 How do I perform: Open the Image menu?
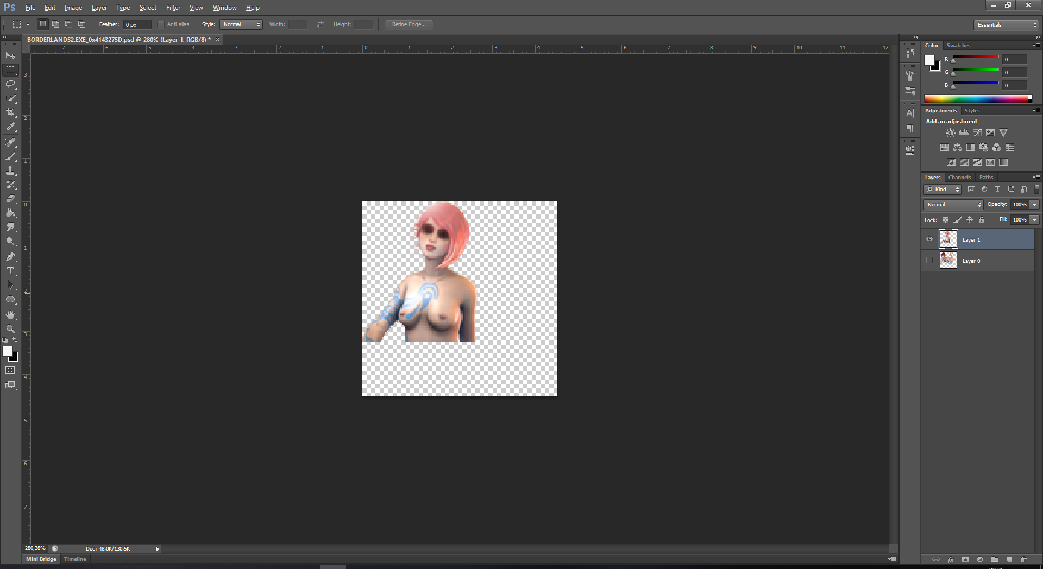[73, 8]
